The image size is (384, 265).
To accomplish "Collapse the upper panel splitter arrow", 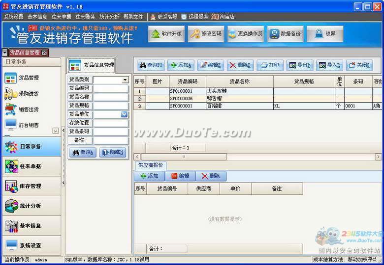I will point(63,131).
